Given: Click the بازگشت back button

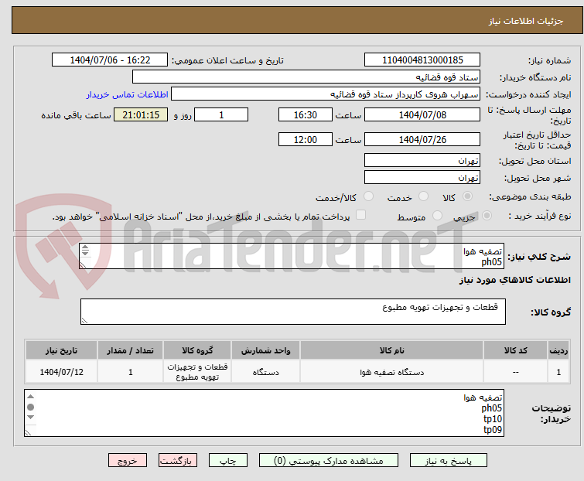Looking at the screenshot, I should coord(178,461).
